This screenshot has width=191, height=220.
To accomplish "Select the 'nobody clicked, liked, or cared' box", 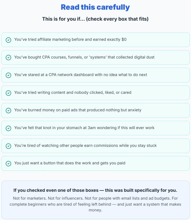I will [x=95, y=93].
